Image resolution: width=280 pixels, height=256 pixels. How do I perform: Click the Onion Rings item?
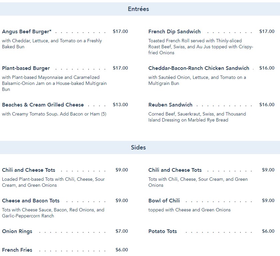[x=17, y=231]
